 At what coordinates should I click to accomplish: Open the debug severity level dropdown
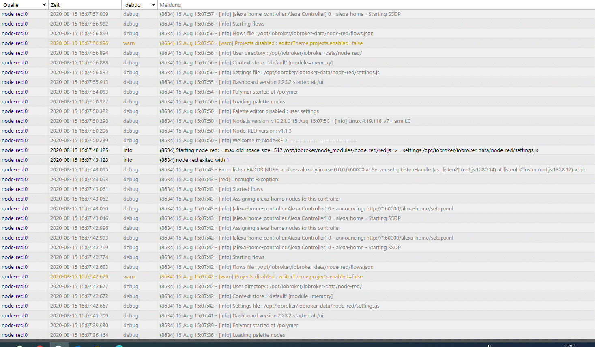[140, 5]
